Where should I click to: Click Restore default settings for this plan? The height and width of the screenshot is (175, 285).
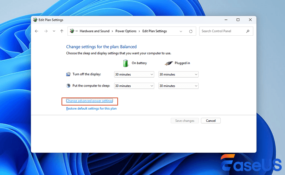[x=91, y=108]
